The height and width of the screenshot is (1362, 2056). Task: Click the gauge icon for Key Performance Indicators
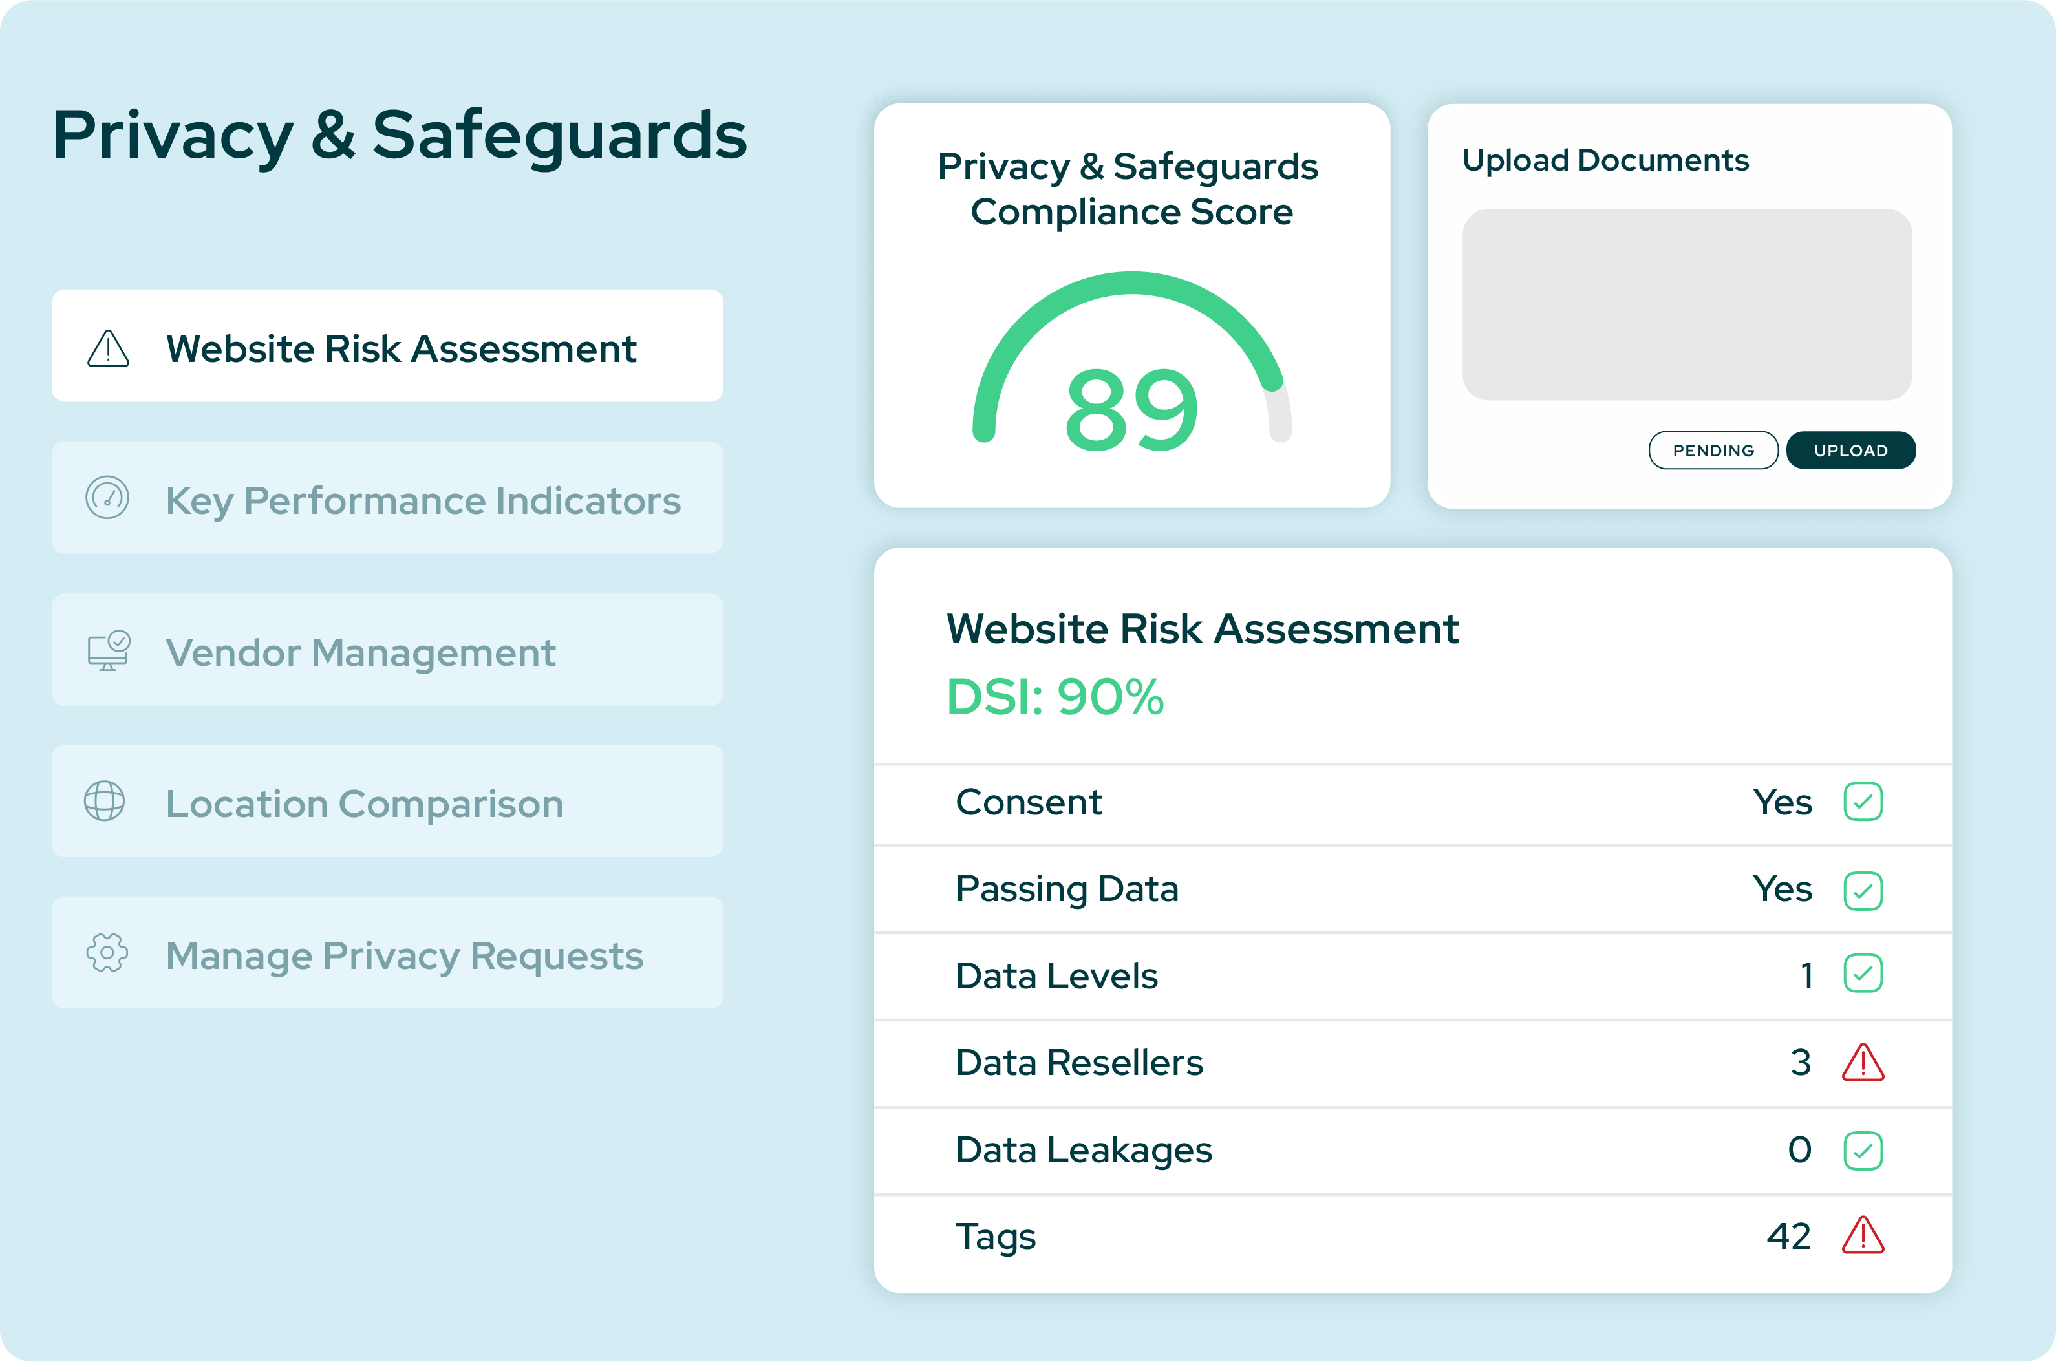108,498
